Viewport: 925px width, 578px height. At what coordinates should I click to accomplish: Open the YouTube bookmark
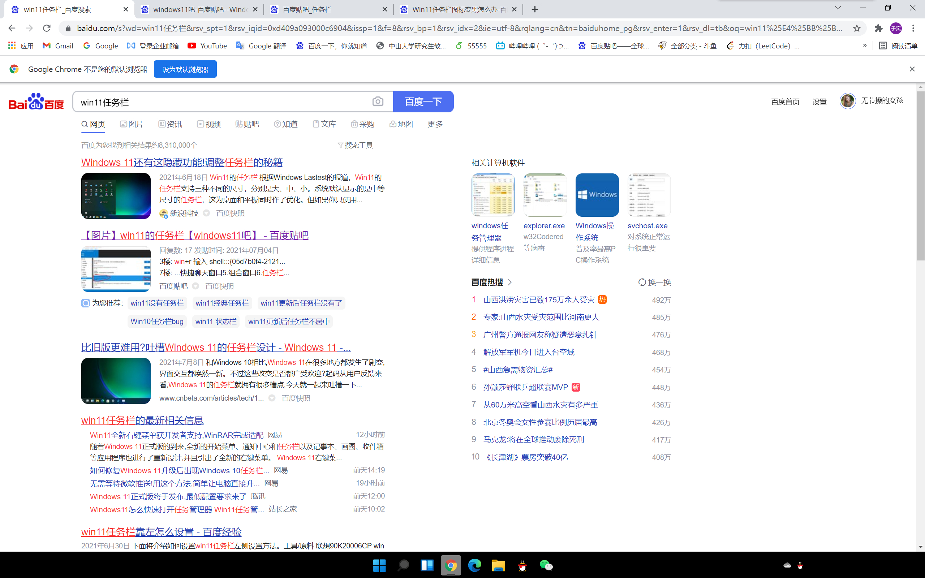(207, 46)
